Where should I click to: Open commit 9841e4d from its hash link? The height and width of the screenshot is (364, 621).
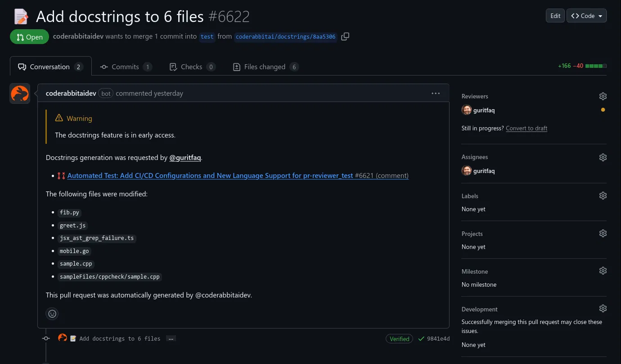click(438, 338)
